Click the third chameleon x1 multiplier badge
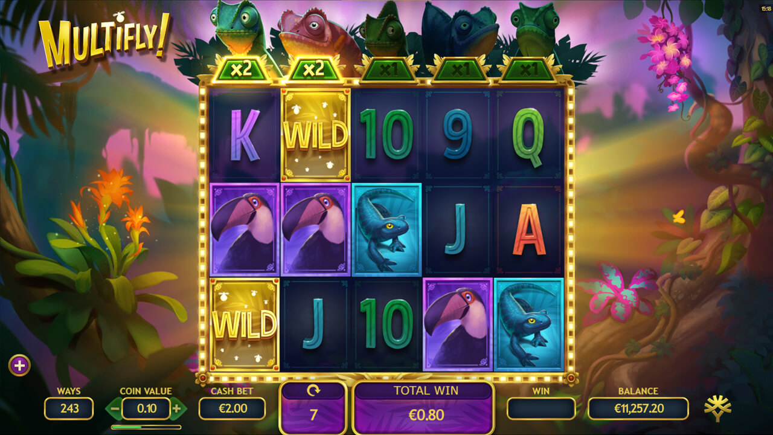 coord(386,70)
